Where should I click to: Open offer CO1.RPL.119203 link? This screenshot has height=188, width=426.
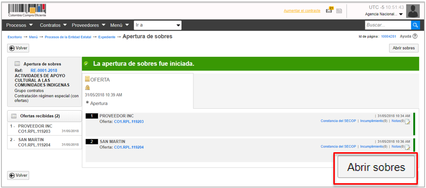[129, 122]
